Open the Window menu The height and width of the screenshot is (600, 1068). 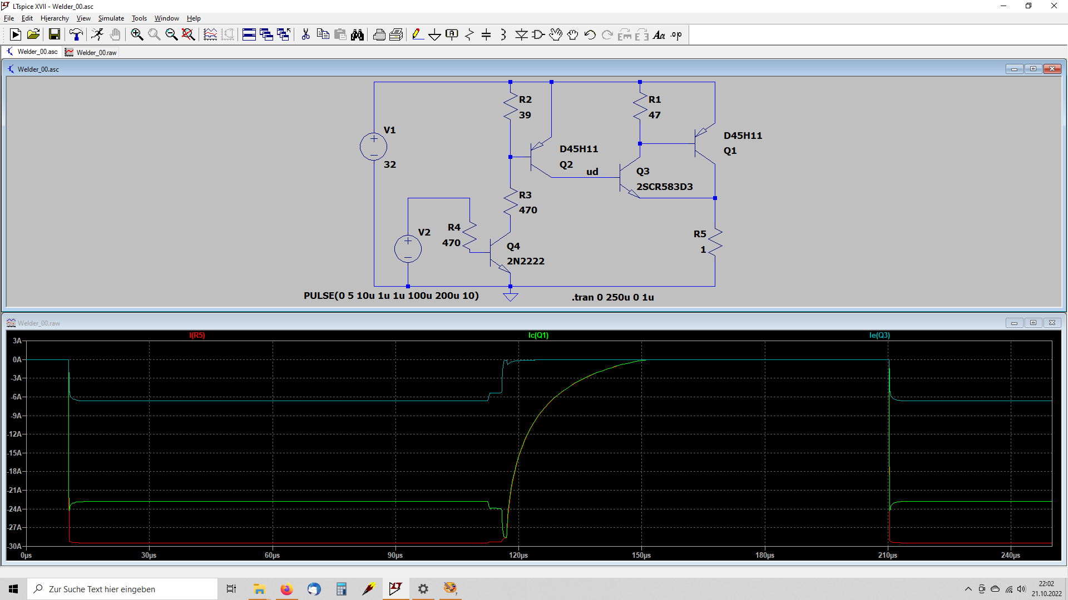(x=167, y=18)
